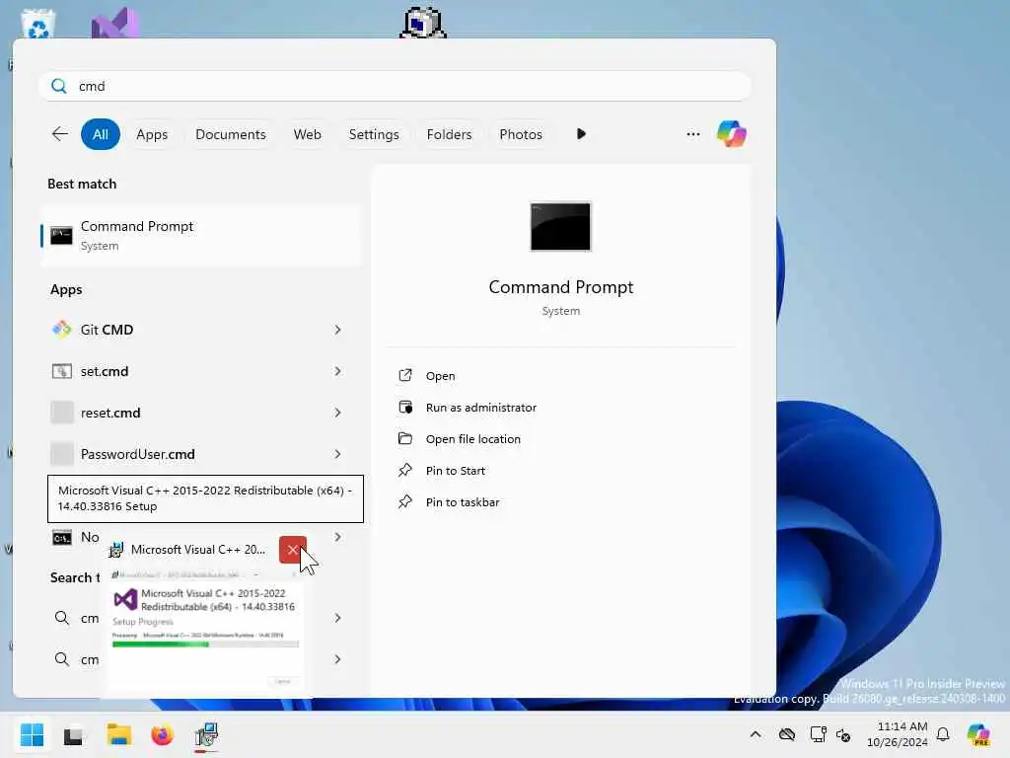
Task: Click the Microsoft Visual C++ 20... preview title
Action: (x=197, y=550)
